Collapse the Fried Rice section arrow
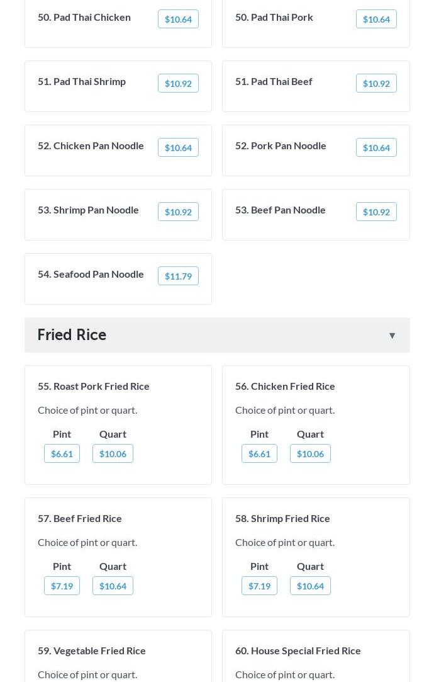 pos(392,336)
